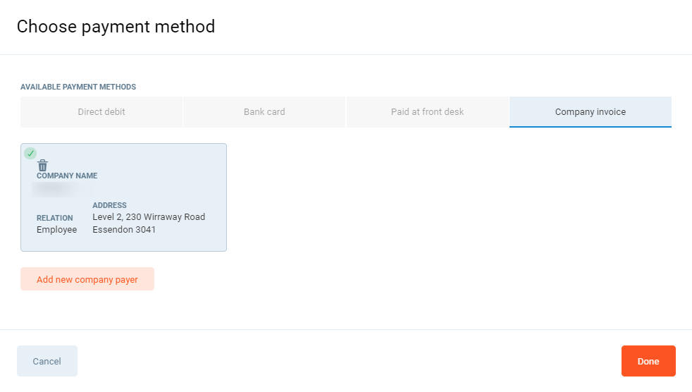
Task: Click the Company Name field label
Action: [67, 176]
